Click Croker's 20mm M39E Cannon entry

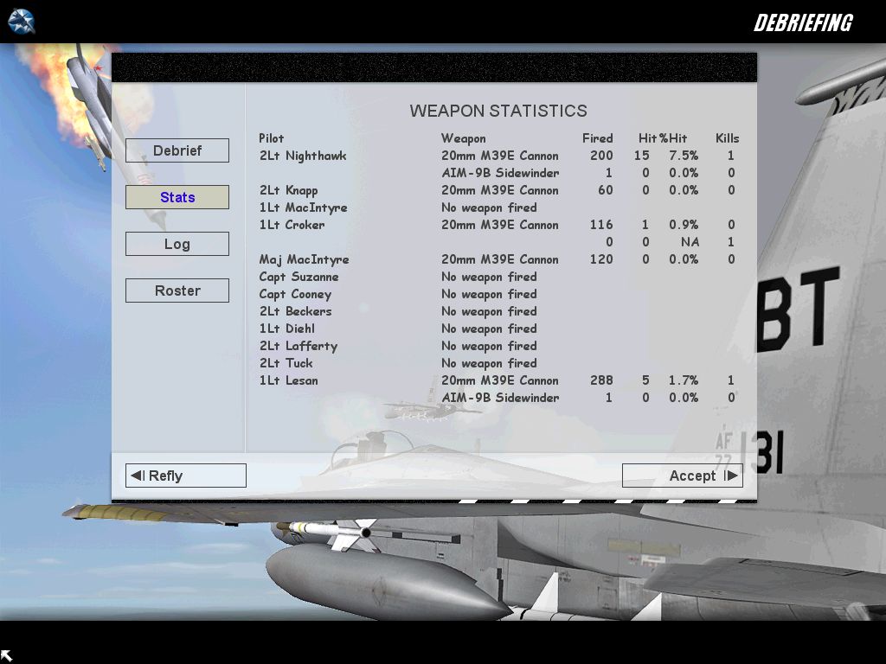click(x=500, y=225)
